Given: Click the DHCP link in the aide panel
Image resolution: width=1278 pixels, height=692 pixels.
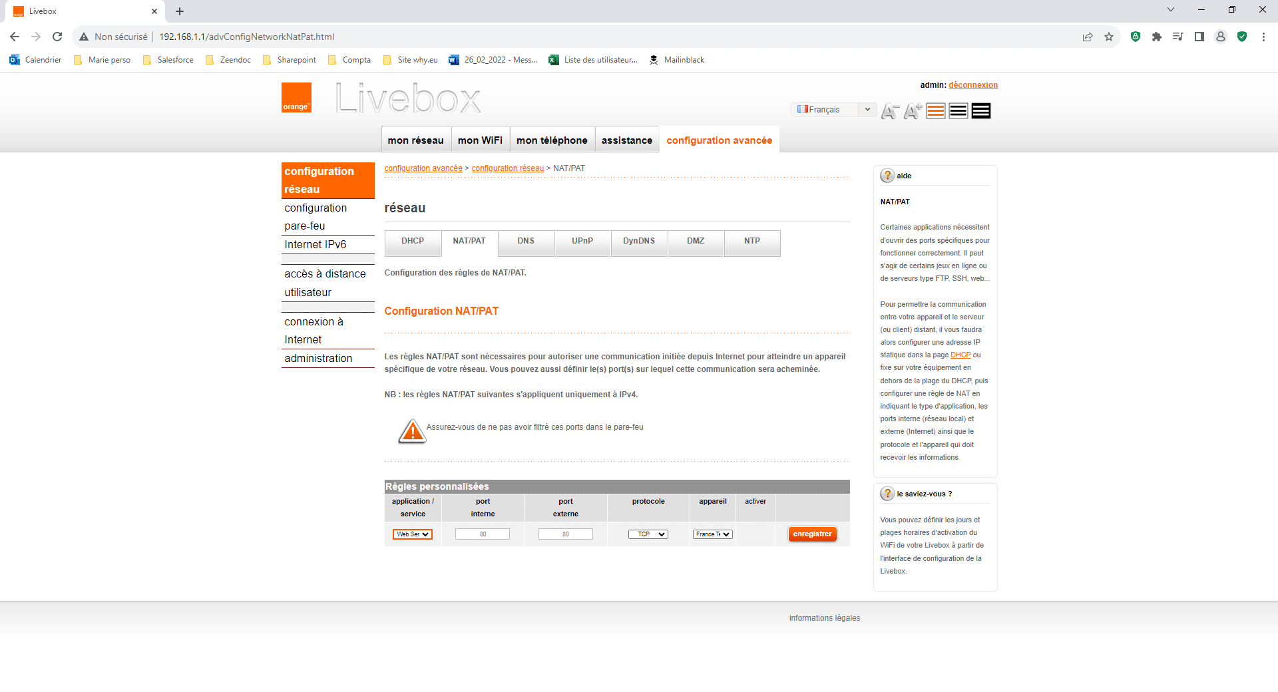Looking at the screenshot, I should pos(960,355).
